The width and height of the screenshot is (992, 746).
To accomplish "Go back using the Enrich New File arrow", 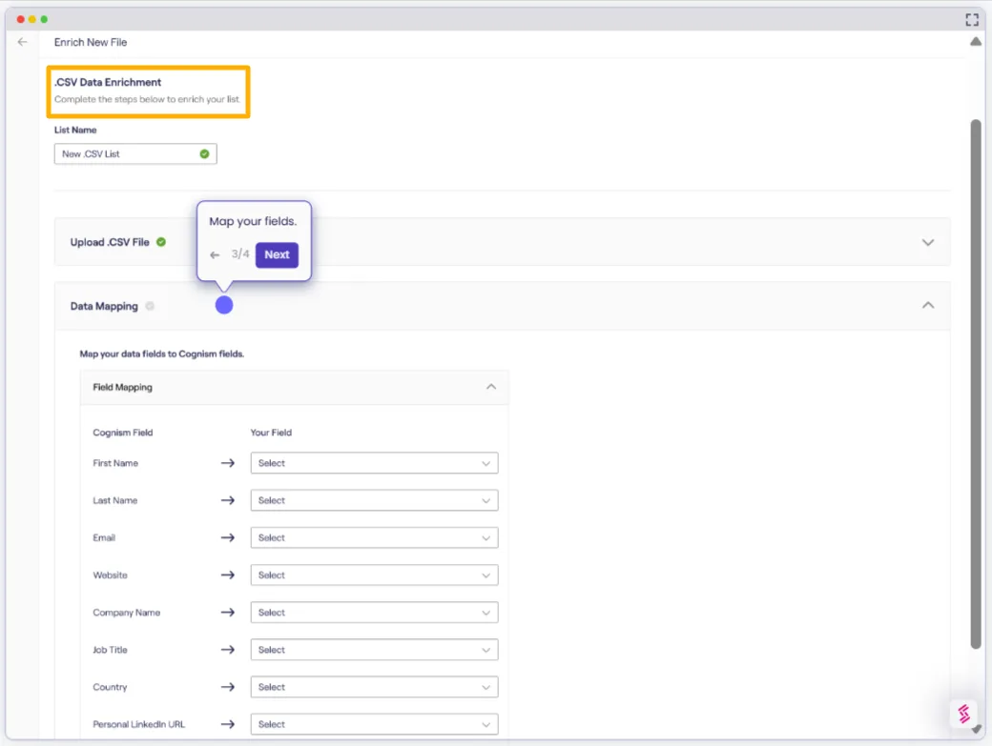I will tap(23, 42).
